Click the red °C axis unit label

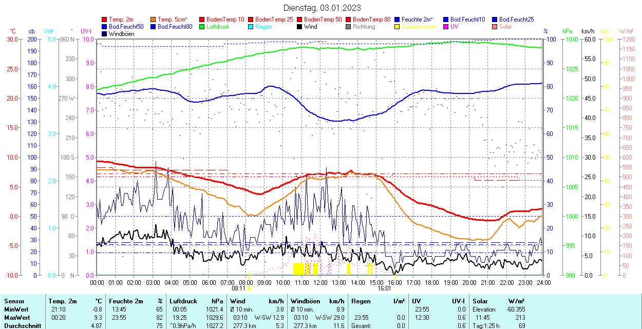pos(13,32)
